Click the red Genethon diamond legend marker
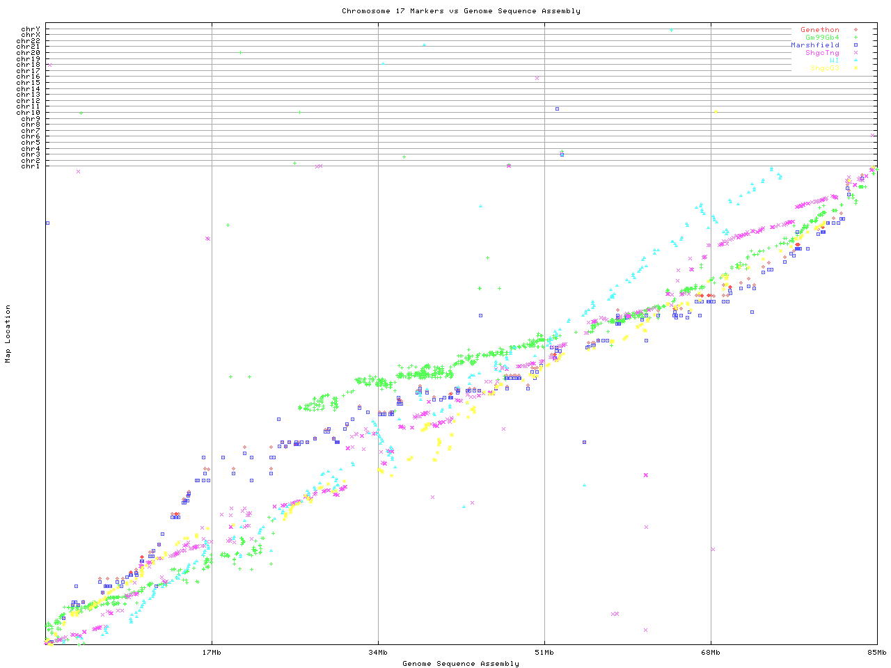 click(x=855, y=30)
